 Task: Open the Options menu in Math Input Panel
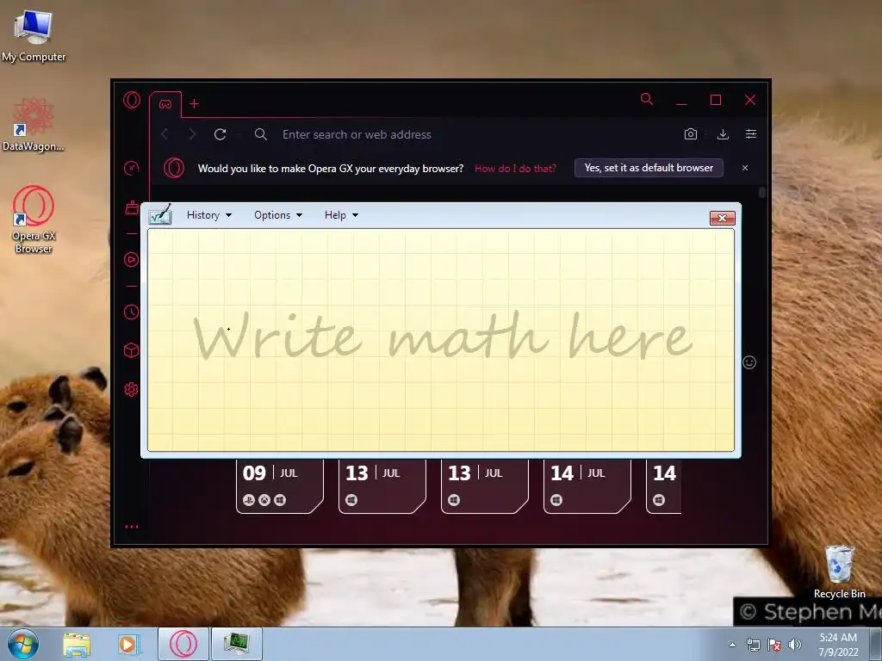pyautogui.click(x=278, y=214)
